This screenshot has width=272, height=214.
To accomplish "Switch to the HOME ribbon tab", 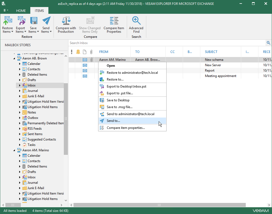I will coord(21,11).
